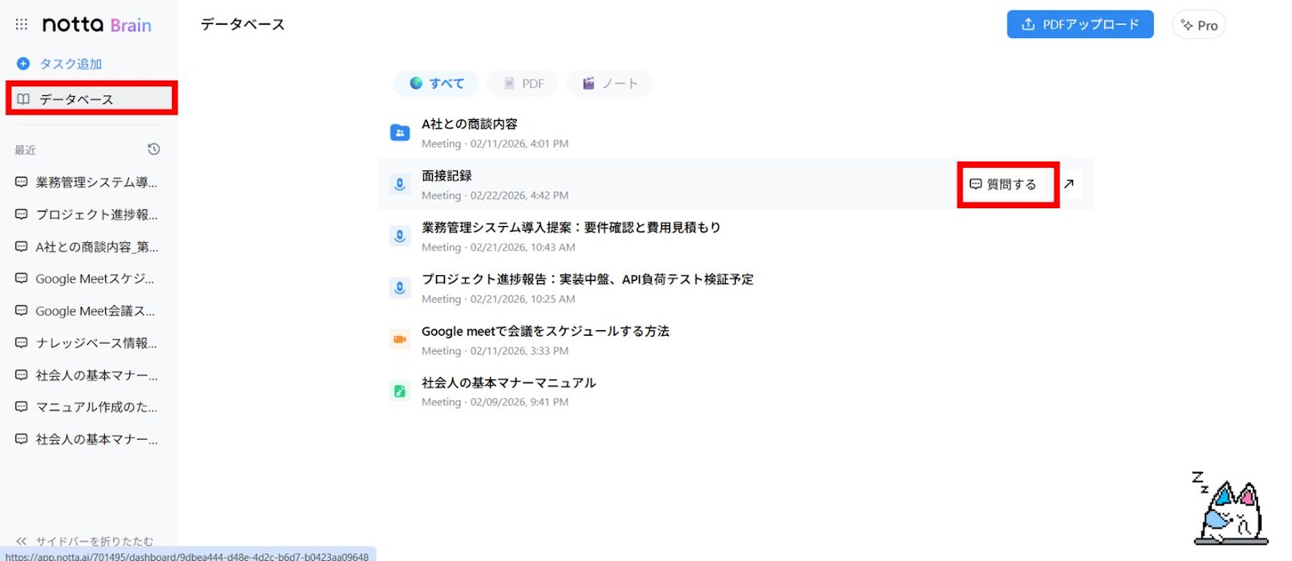
Task: Open recent chat ナレッジベース情報...
Action: tap(87, 343)
